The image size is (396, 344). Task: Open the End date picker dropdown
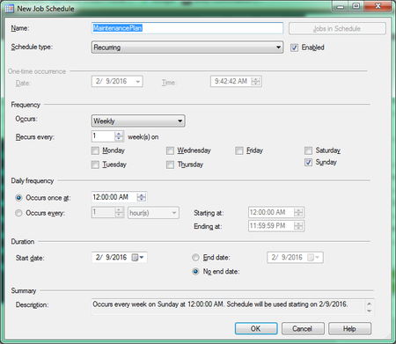pos(314,258)
